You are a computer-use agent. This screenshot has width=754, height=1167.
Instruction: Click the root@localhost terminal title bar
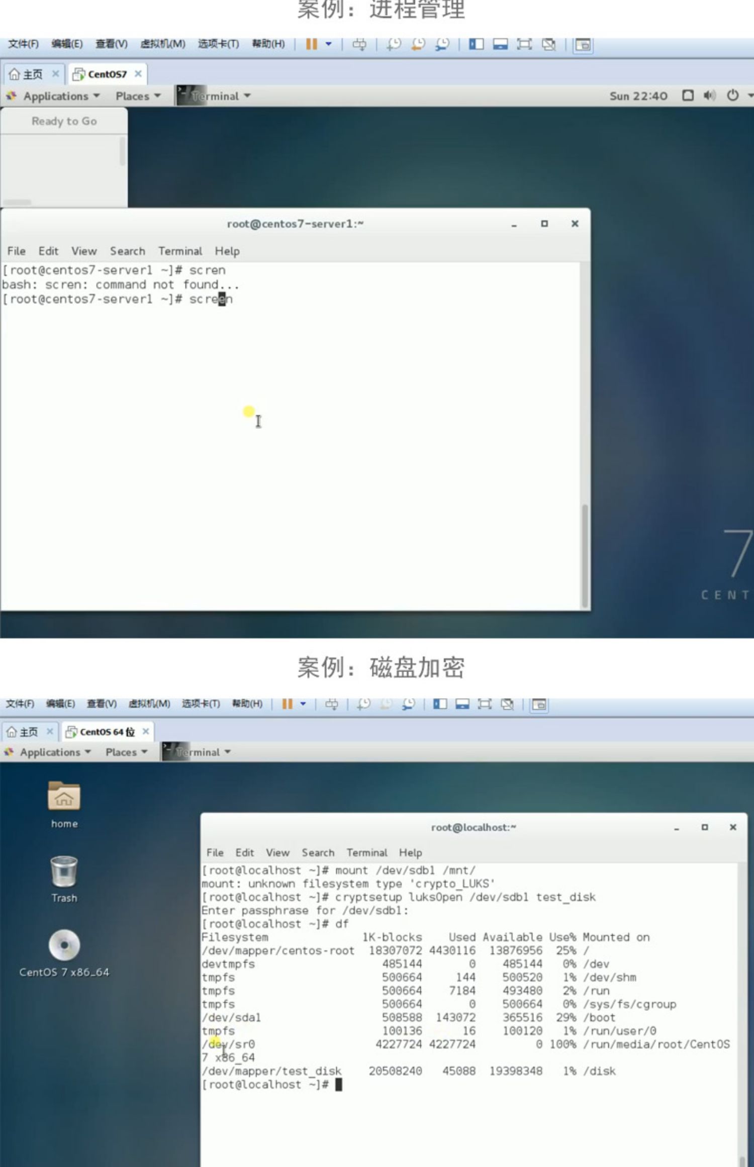coord(473,827)
